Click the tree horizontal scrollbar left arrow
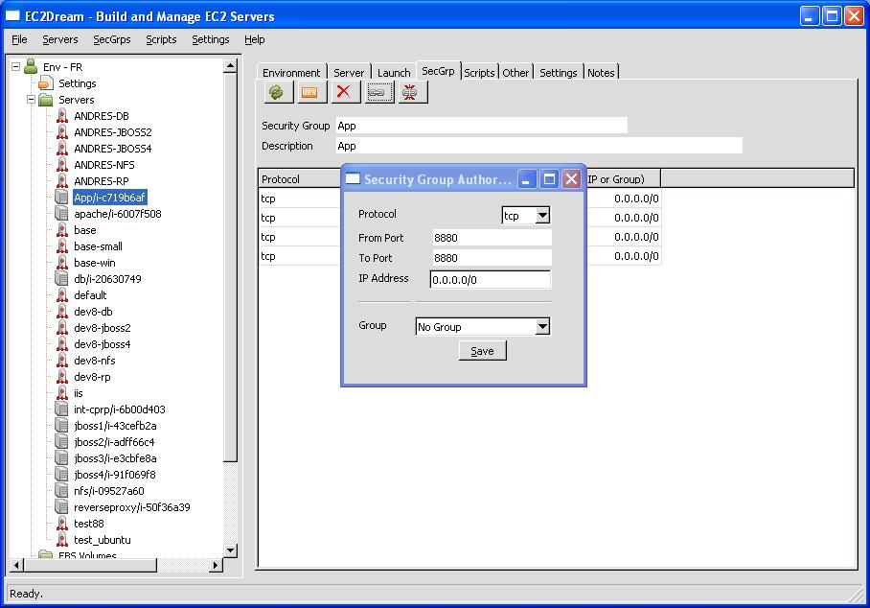Image resolution: width=870 pixels, height=608 pixels. [x=16, y=565]
